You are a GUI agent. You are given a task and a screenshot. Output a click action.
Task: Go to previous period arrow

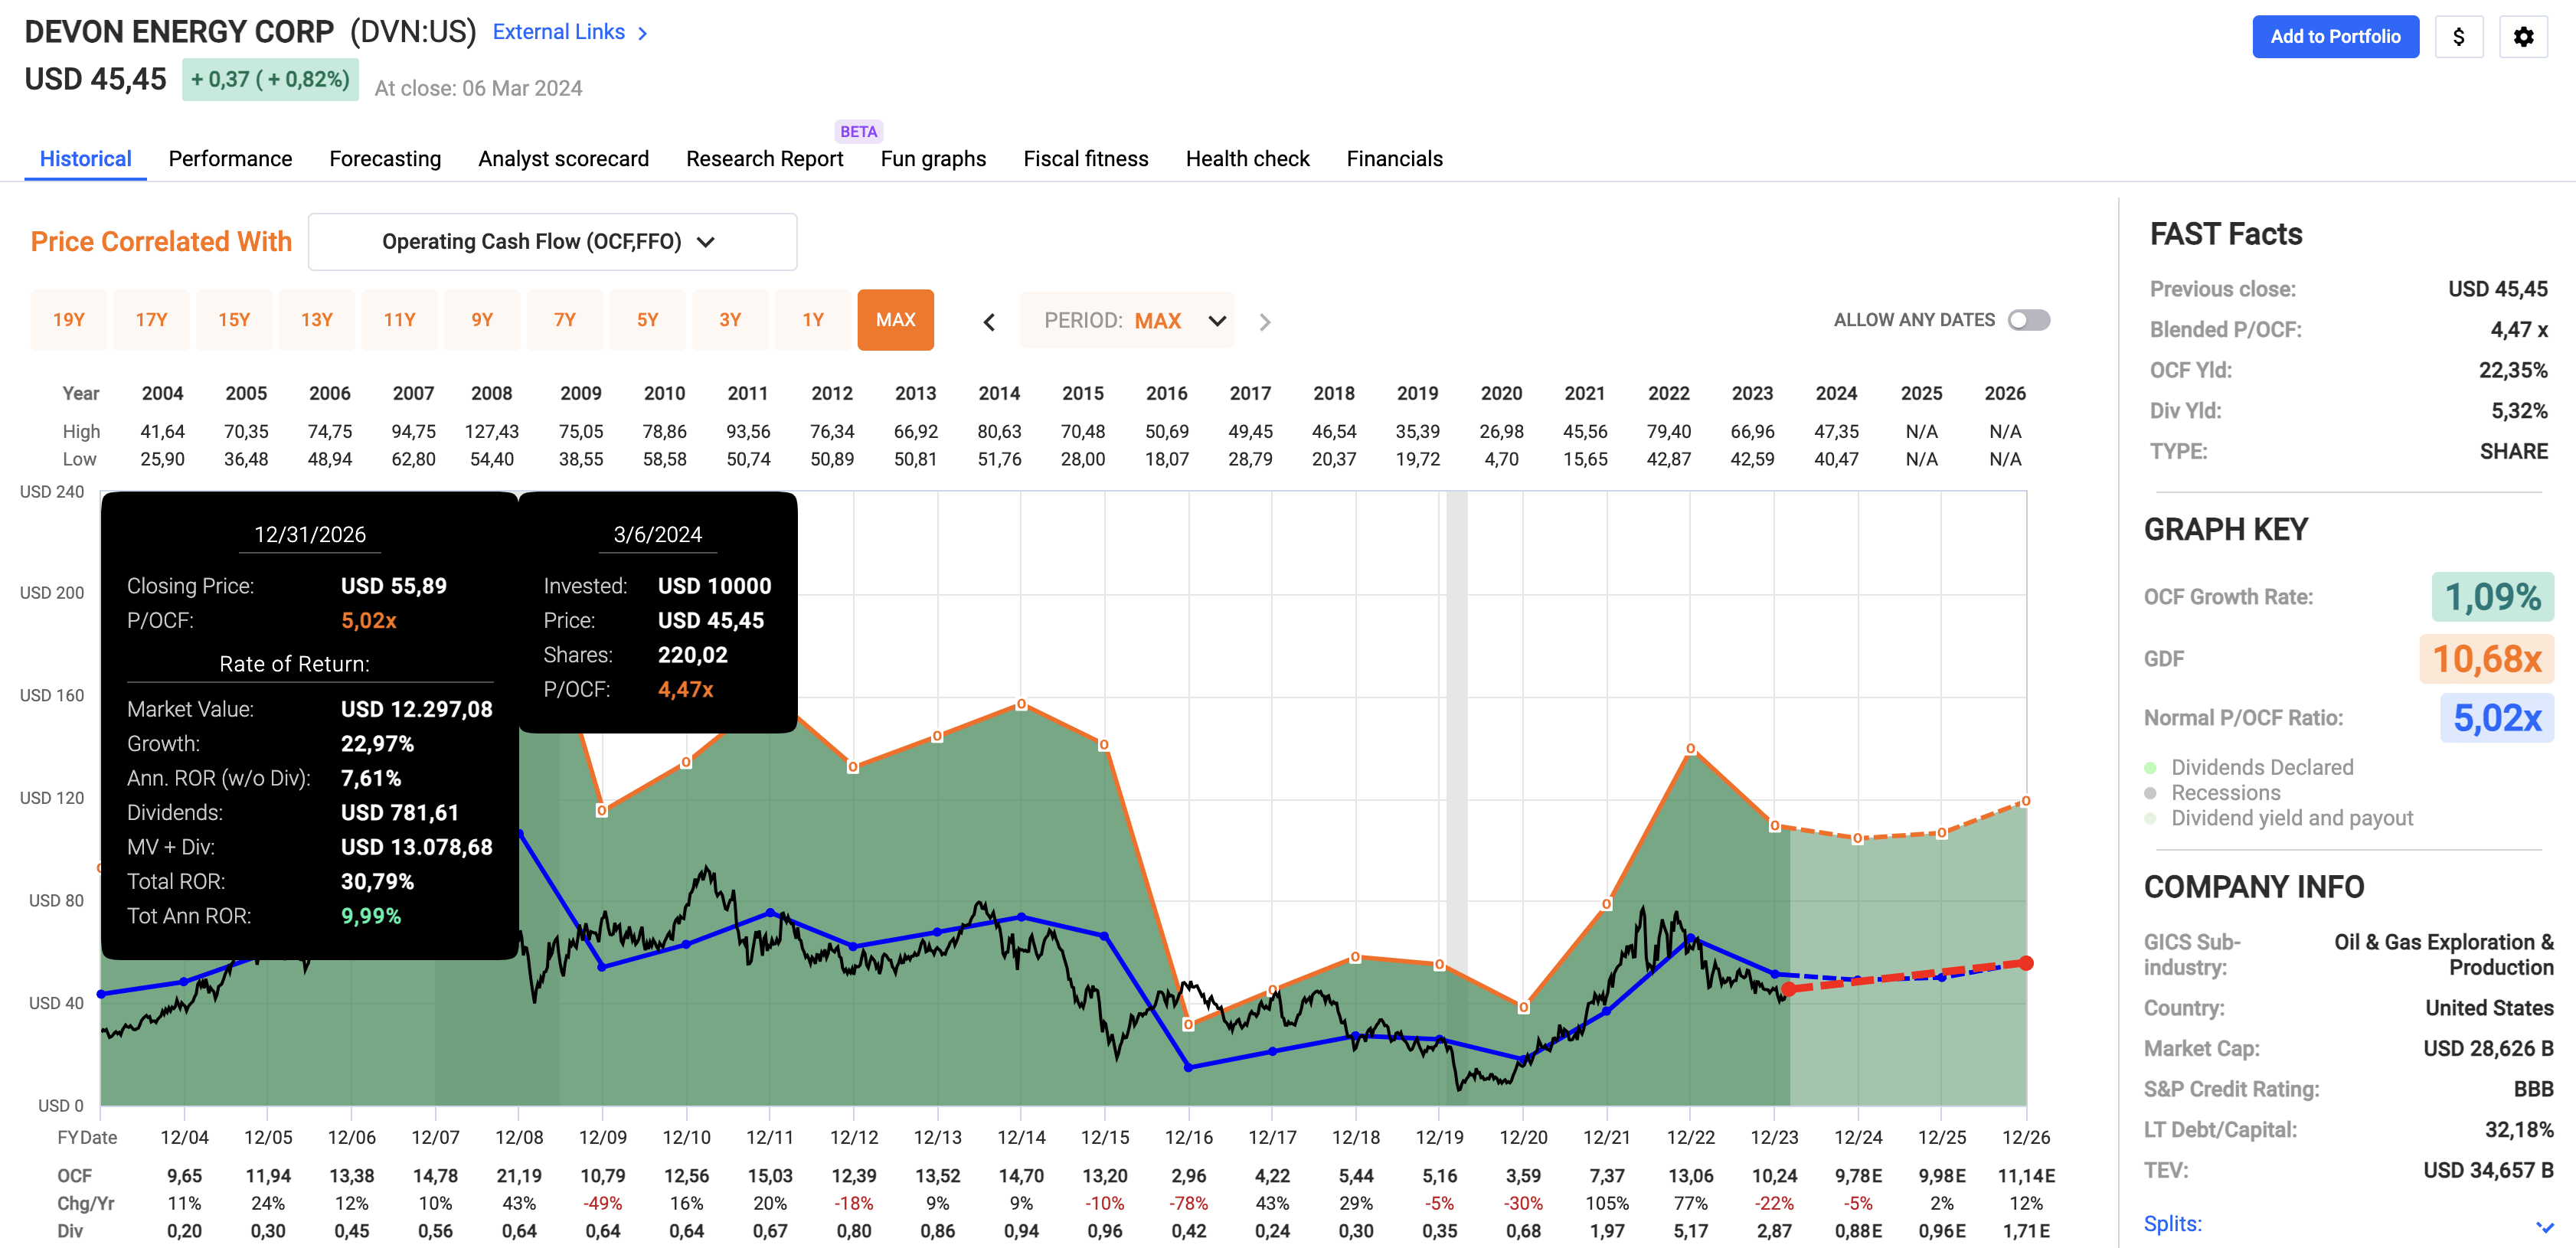tap(989, 322)
